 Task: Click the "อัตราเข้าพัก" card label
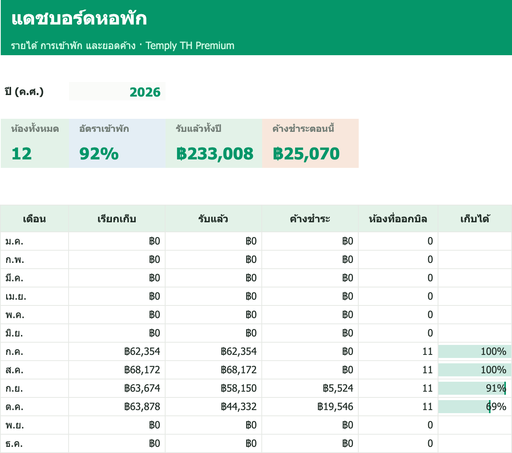click(x=104, y=129)
